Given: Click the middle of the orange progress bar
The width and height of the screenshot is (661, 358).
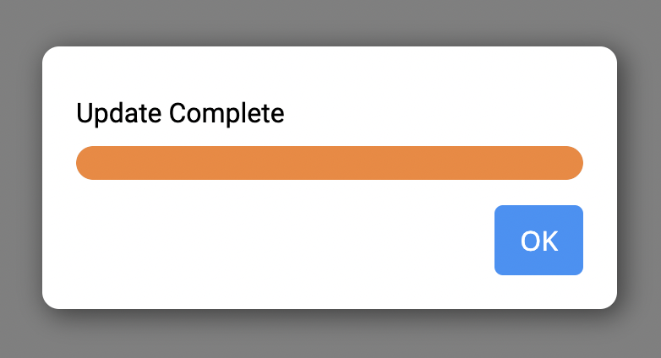Looking at the screenshot, I should pos(330,163).
